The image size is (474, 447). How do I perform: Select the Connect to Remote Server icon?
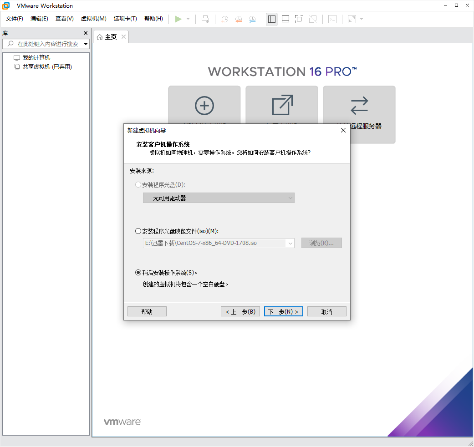coord(359,106)
